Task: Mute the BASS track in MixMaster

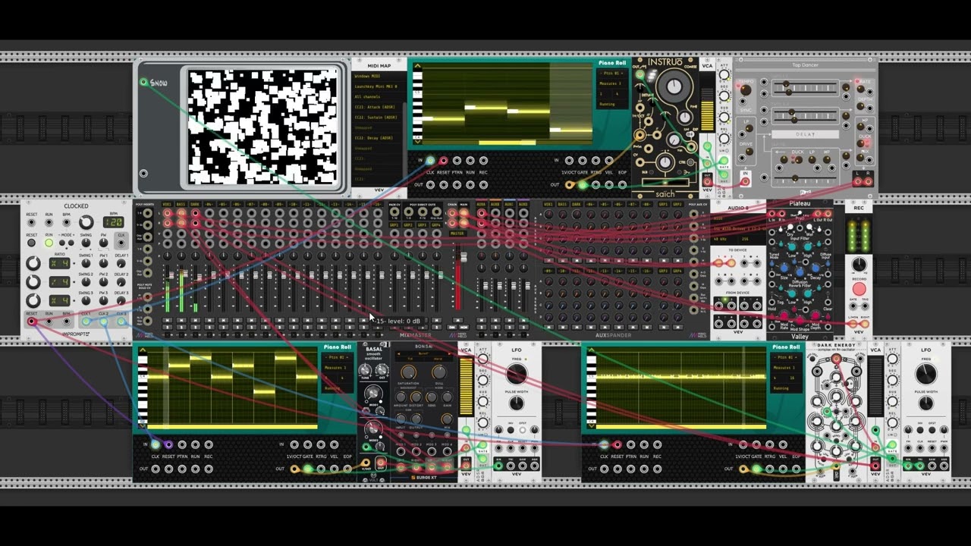Action: click(181, 320)
